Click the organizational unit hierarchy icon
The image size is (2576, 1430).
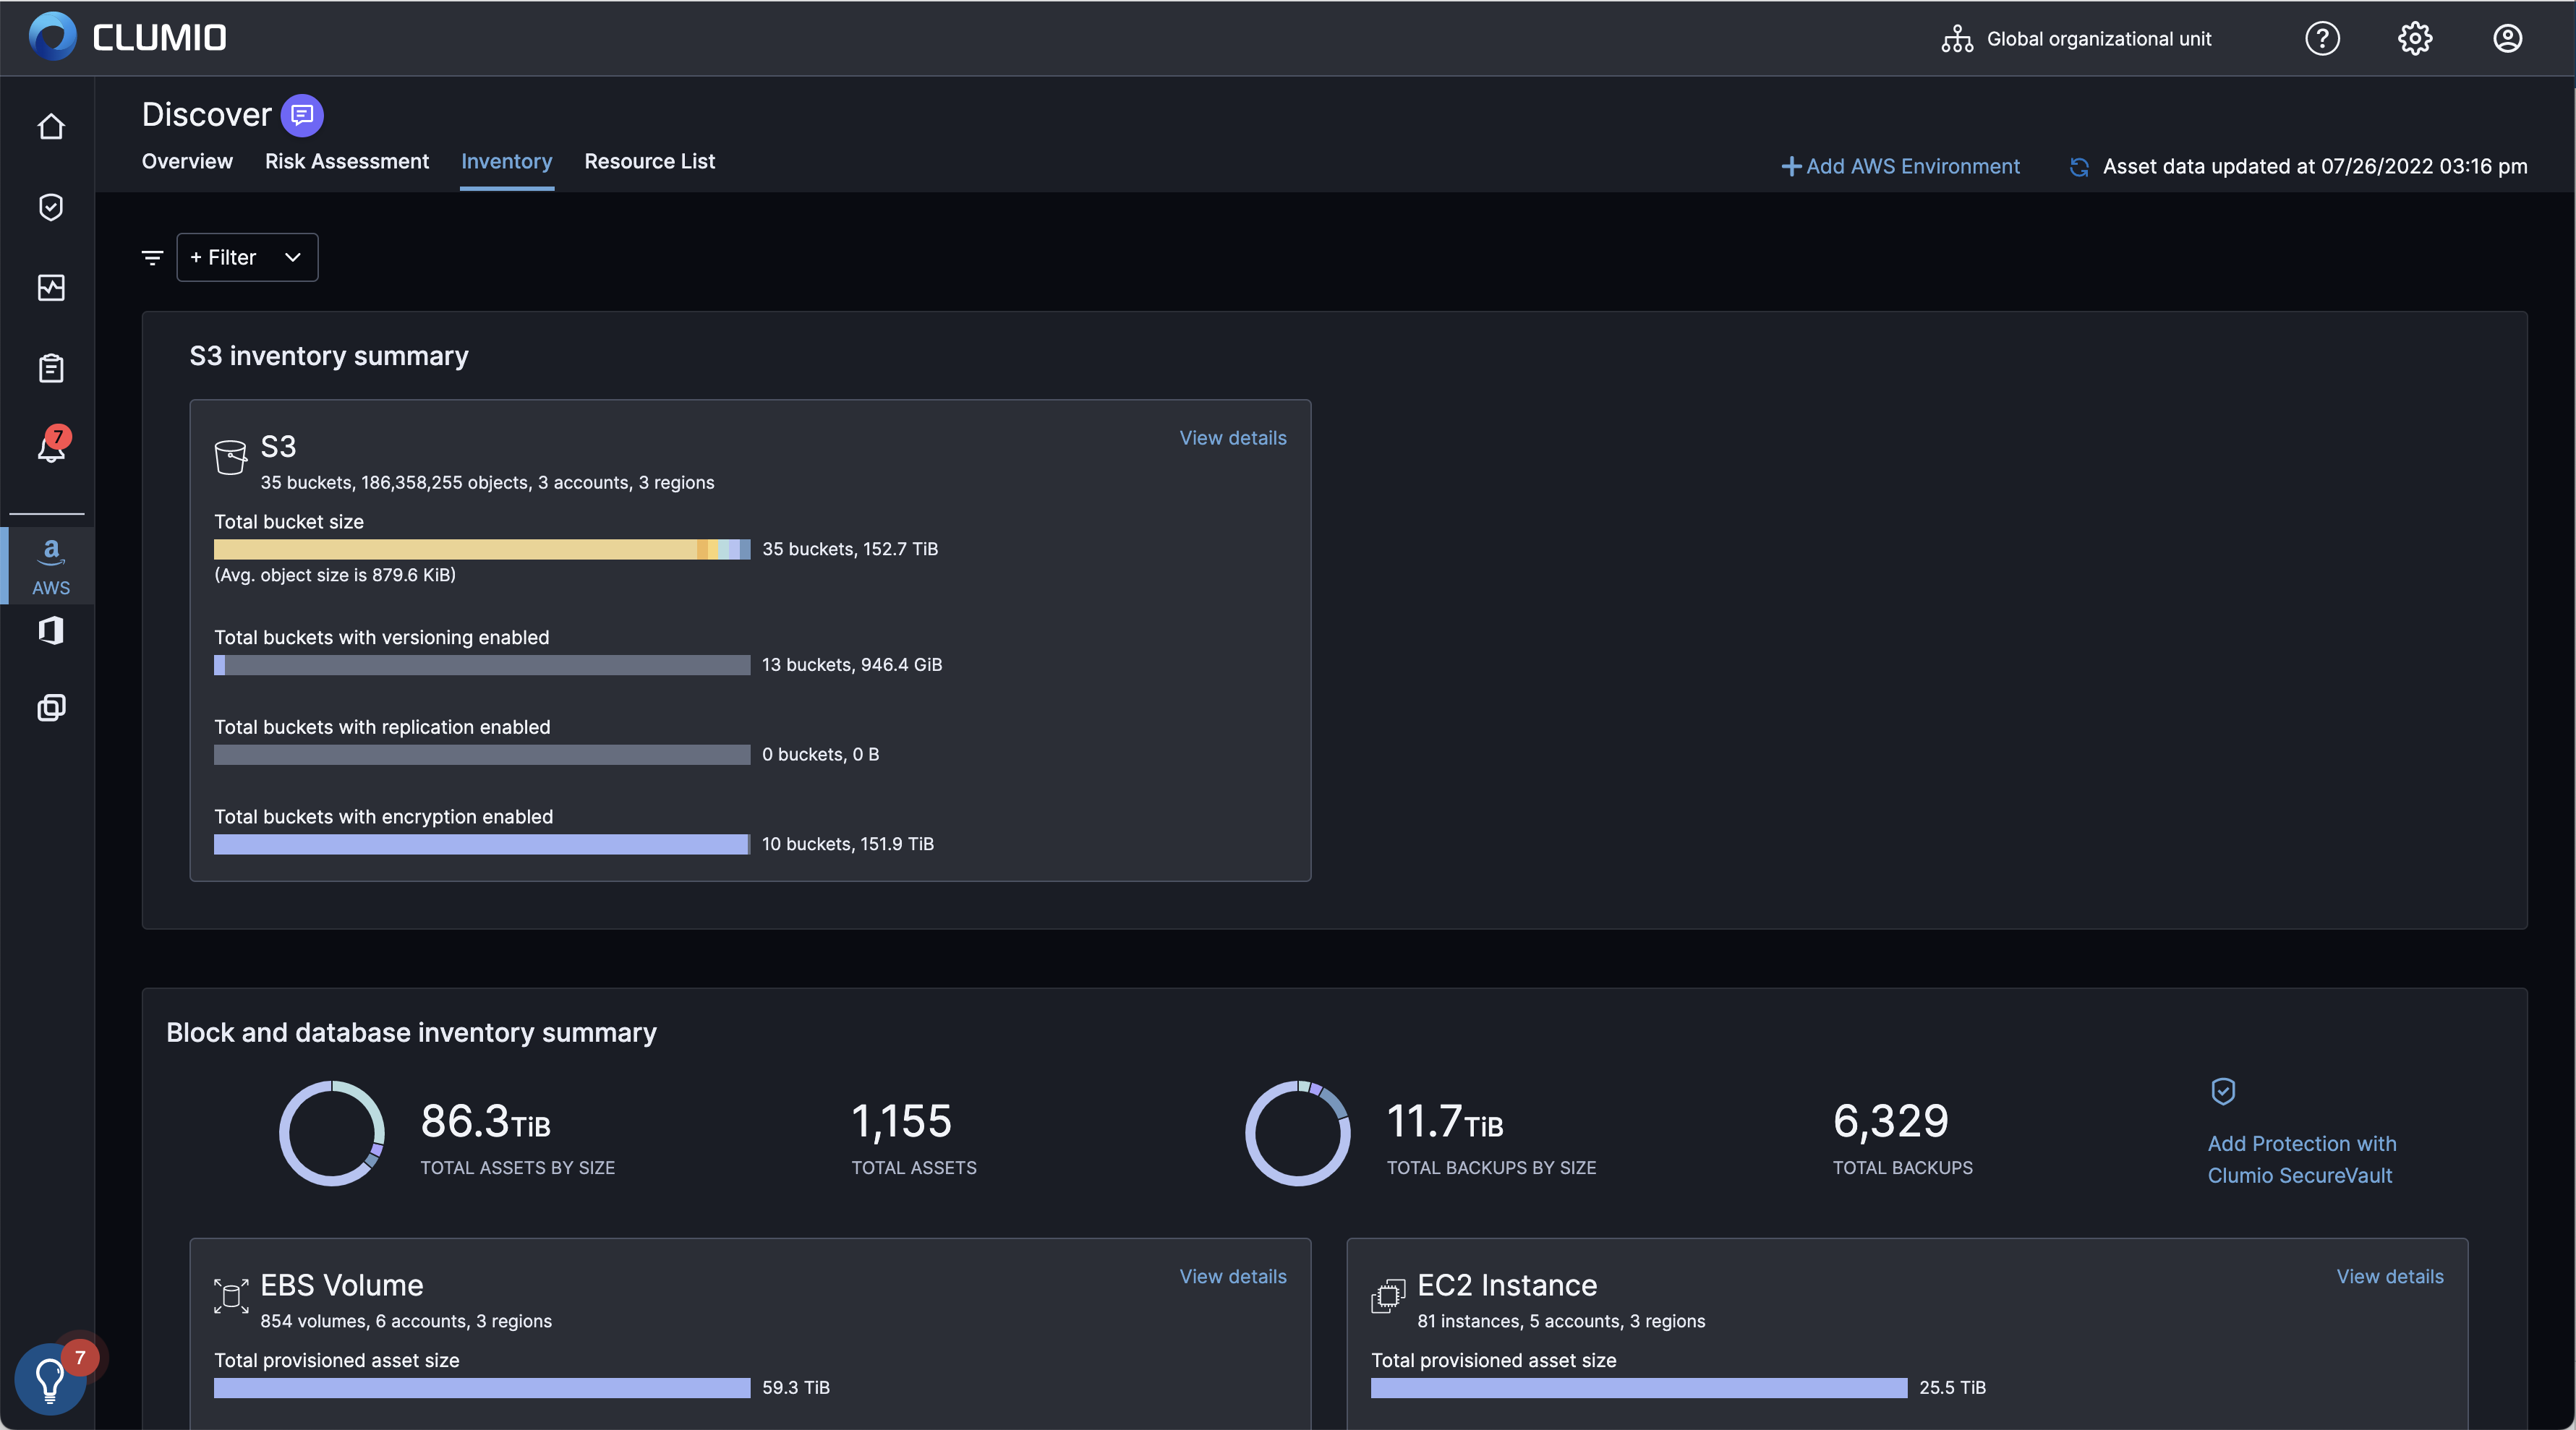[1957, 39]
